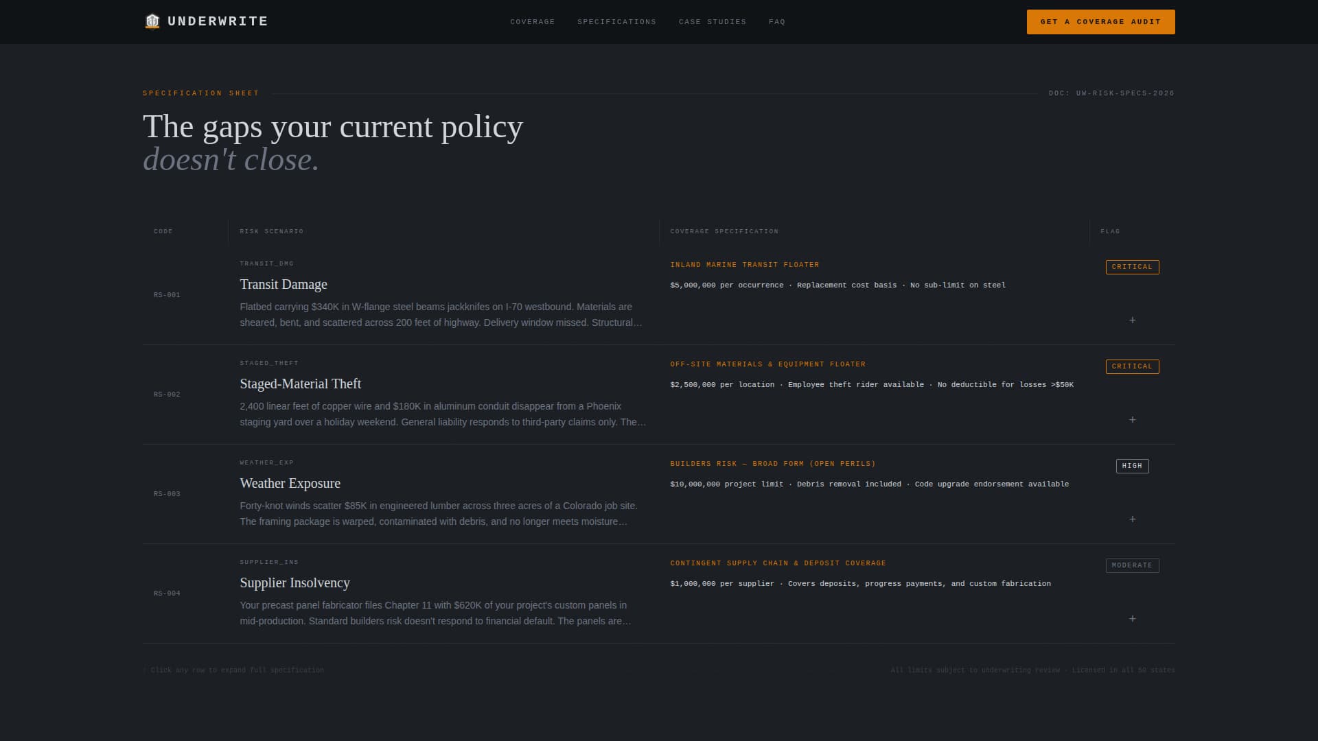The height and width of the screenshot is (741, 1318).
Task: Select the Transit Damage title
Action: pos(284,284)
